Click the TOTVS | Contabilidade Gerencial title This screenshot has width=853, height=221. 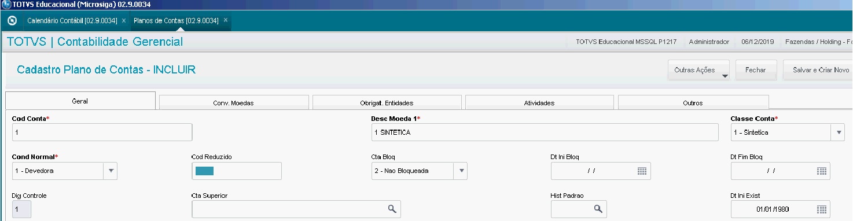point(95,42)
